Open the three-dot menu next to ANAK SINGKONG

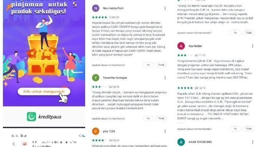coord(253,142)
